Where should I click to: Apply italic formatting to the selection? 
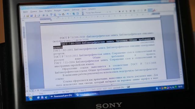point(123,11)
